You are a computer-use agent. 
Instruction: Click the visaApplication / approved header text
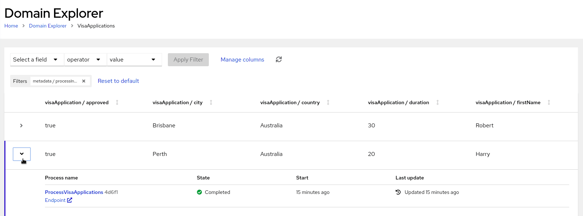[77, 102]
